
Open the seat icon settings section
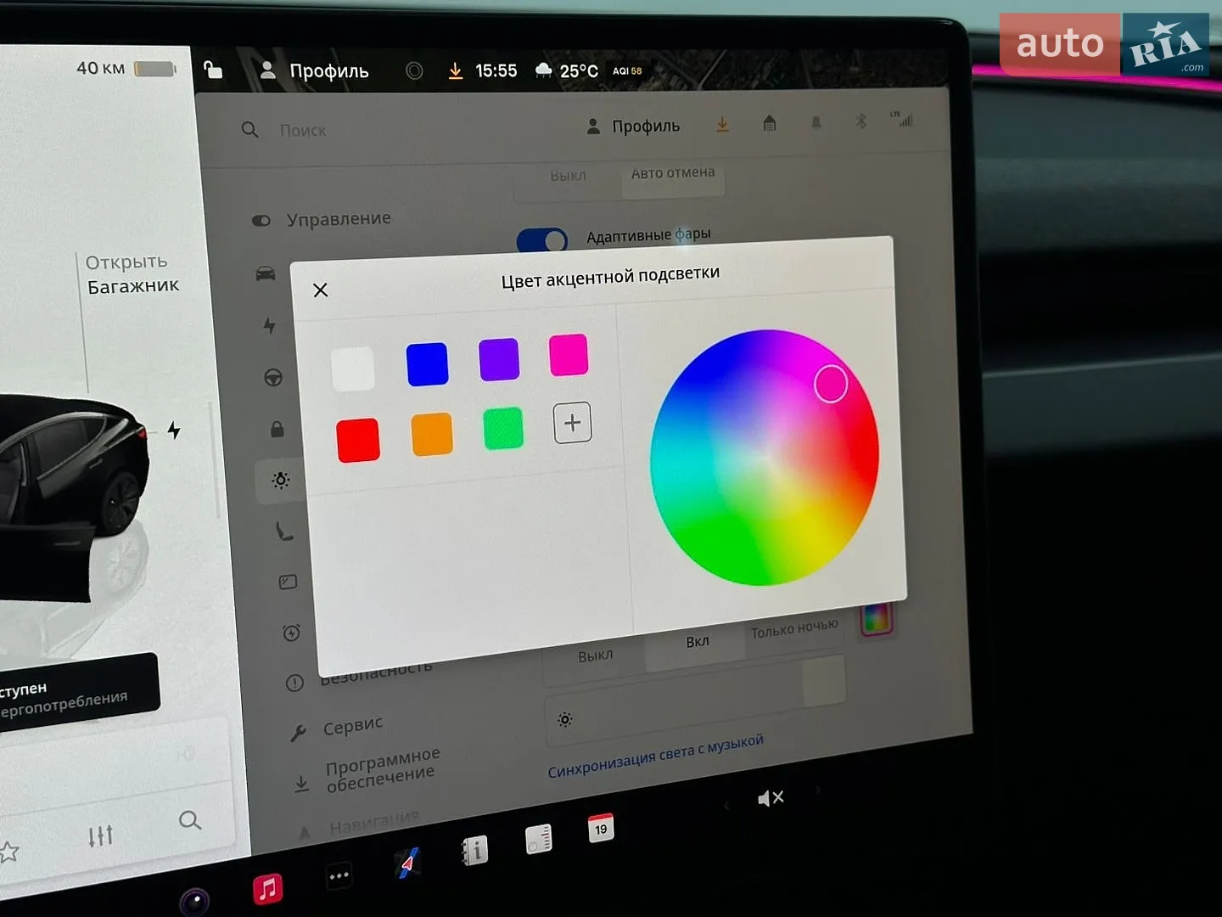pos(284,532)
